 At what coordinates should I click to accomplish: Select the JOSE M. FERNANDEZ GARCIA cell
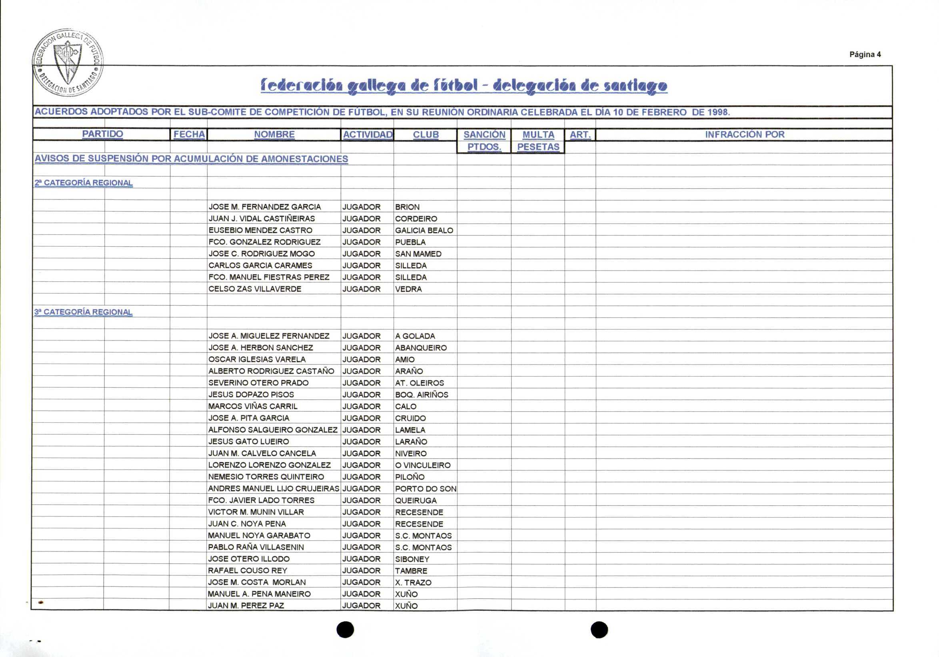[265, 207]
